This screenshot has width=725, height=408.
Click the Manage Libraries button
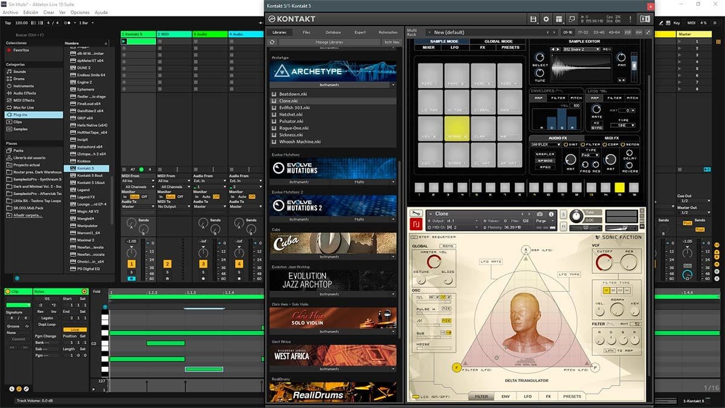coord(330,42)
